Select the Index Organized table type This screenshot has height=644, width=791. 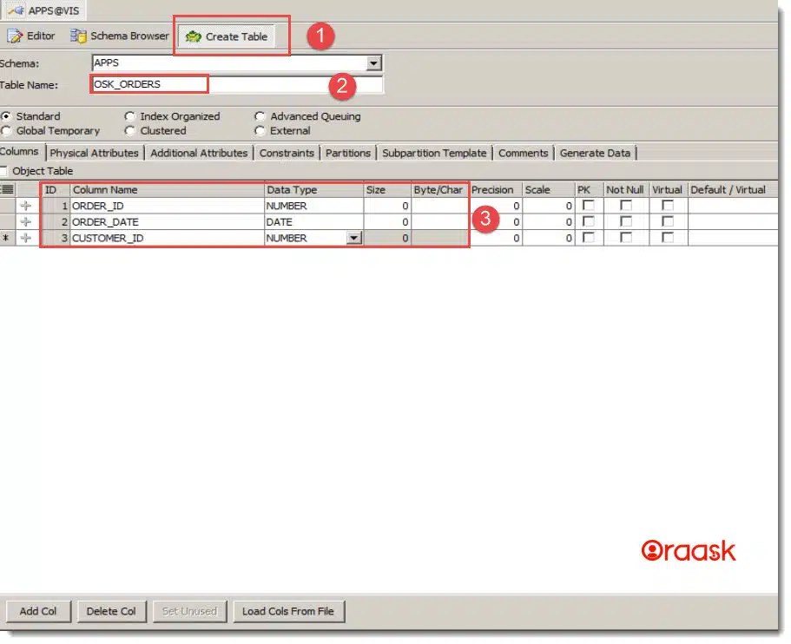click(130, 115)
